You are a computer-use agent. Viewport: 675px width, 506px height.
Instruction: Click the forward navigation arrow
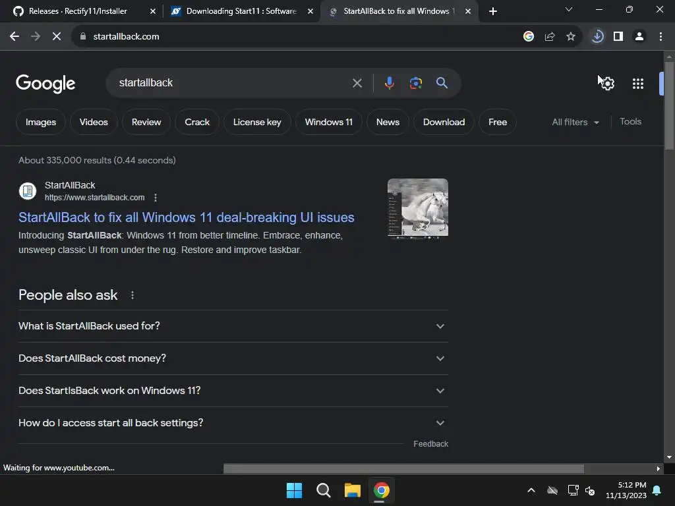(36, 37)
